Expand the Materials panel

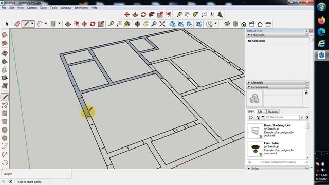pyautogui.click(x=249, y=83)
